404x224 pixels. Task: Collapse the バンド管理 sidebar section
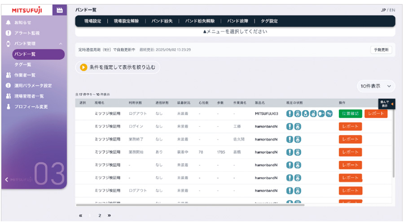click(60, 44)
